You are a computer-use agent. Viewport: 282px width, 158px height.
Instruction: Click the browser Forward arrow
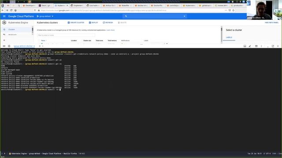click(x=7, y=11)
